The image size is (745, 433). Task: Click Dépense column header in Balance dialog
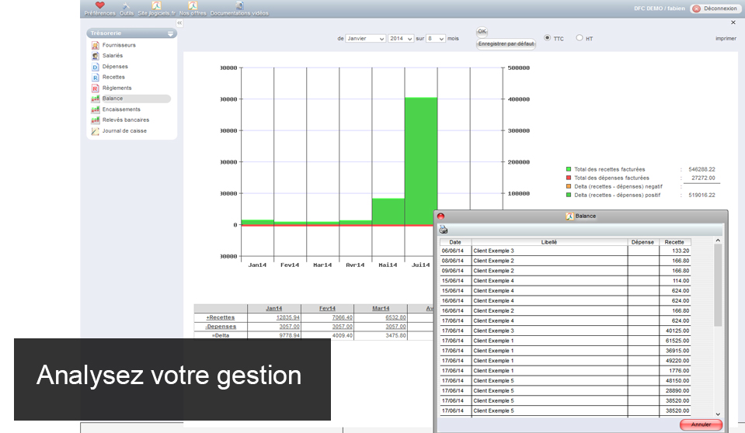[643, 242]
